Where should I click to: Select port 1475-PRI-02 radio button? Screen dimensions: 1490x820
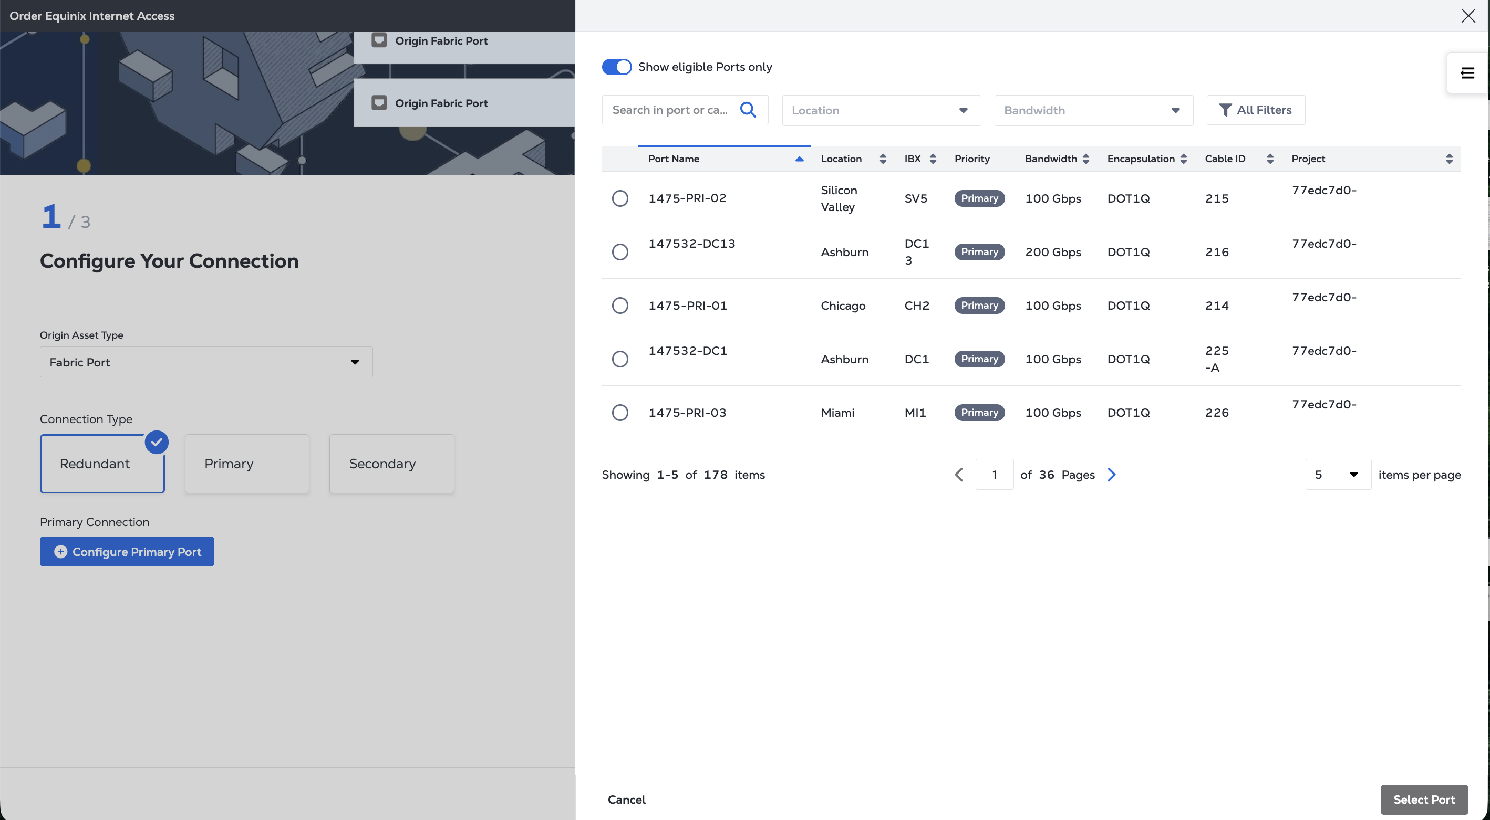pyautogui.click(x=620, y=198)
